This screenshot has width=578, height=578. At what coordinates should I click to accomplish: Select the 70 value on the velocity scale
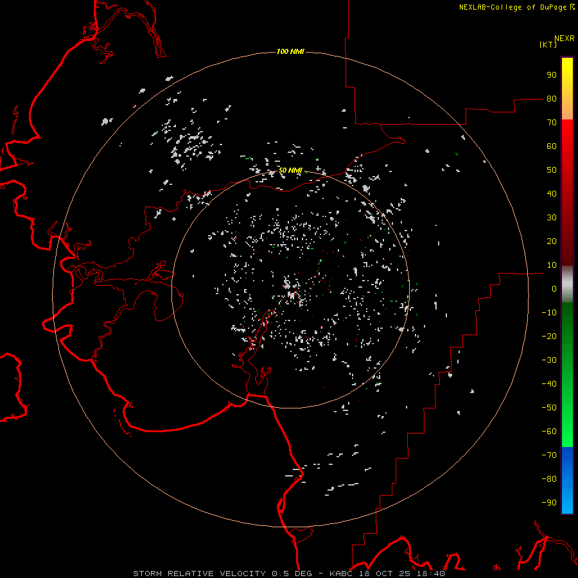click(x=552, y=123)
